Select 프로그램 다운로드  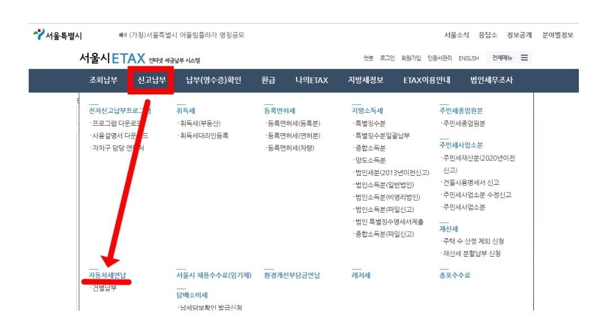116,124
